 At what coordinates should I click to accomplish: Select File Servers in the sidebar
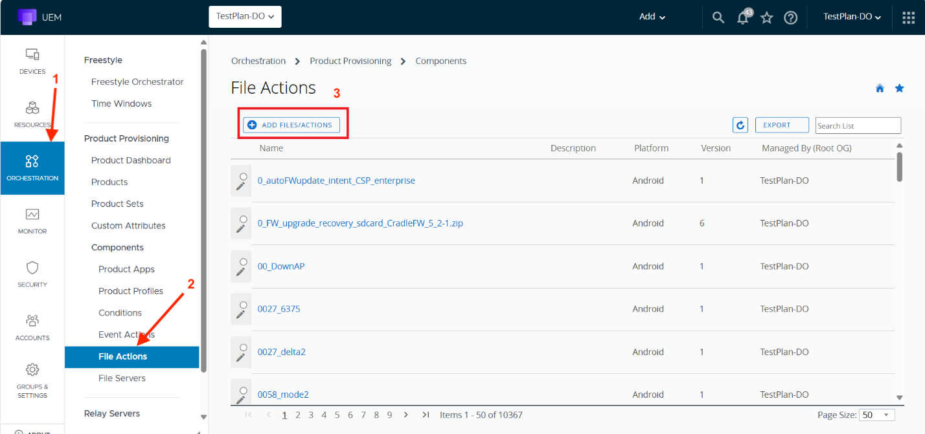tap(122, 378)
